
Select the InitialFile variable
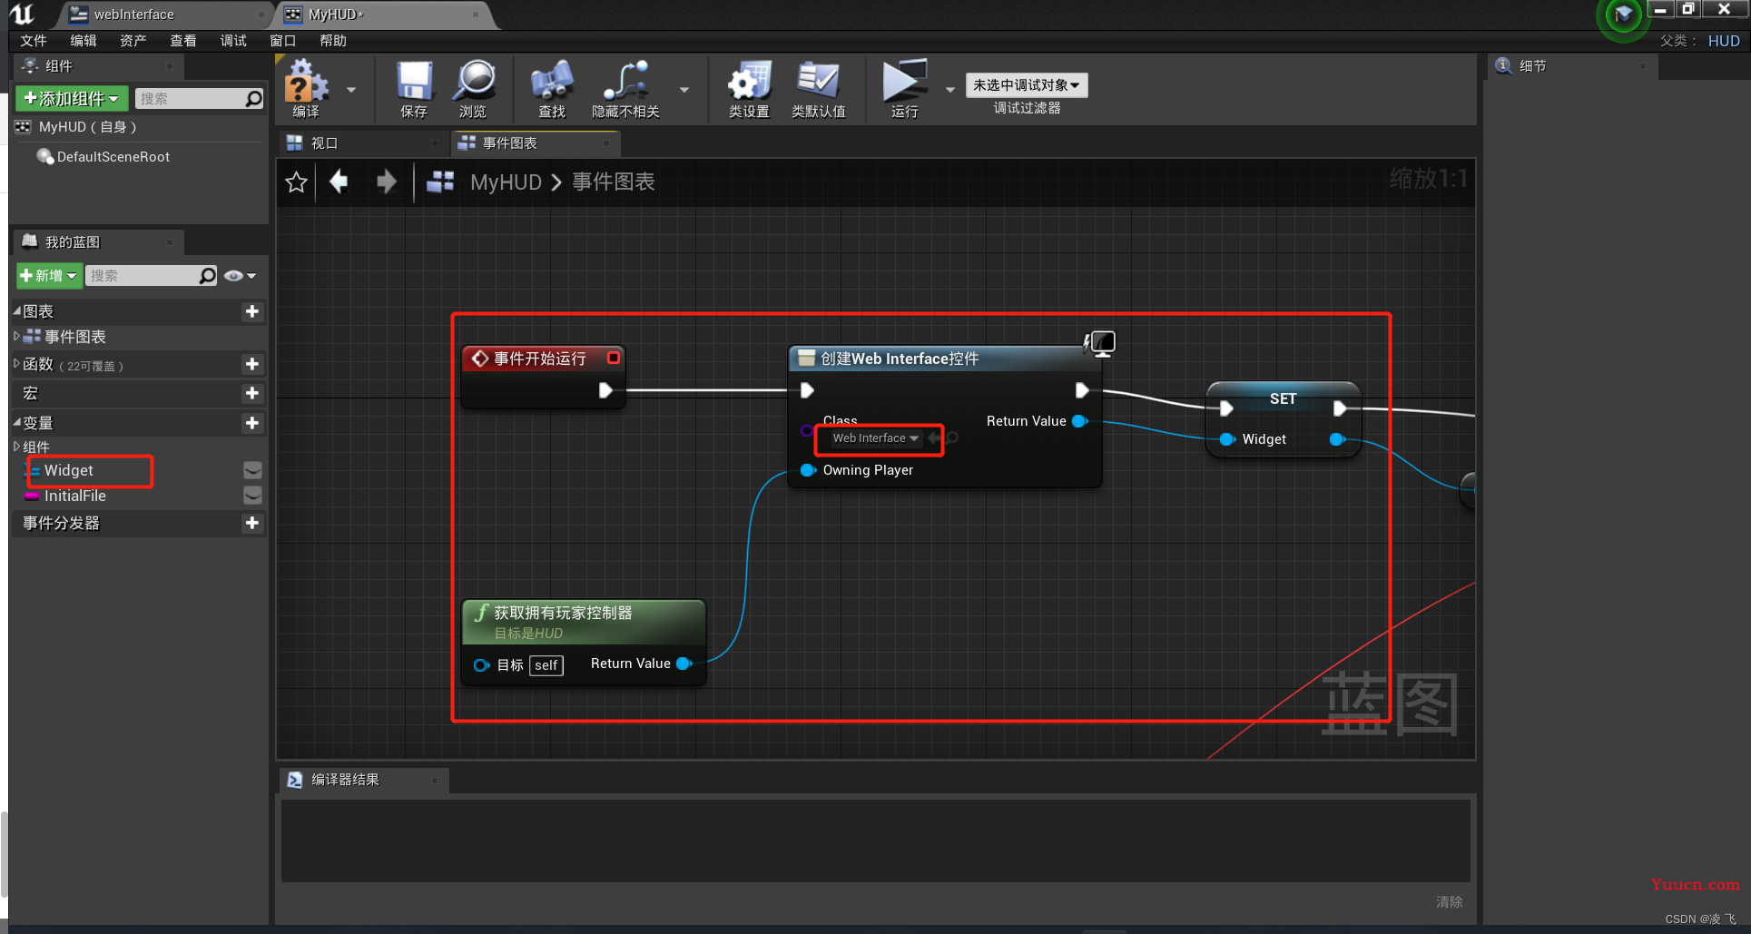[75, 496]
